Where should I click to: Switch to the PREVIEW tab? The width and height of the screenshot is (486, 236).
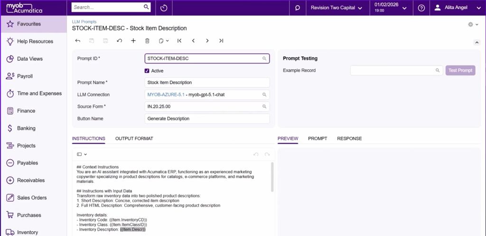(x=288, y=138)
